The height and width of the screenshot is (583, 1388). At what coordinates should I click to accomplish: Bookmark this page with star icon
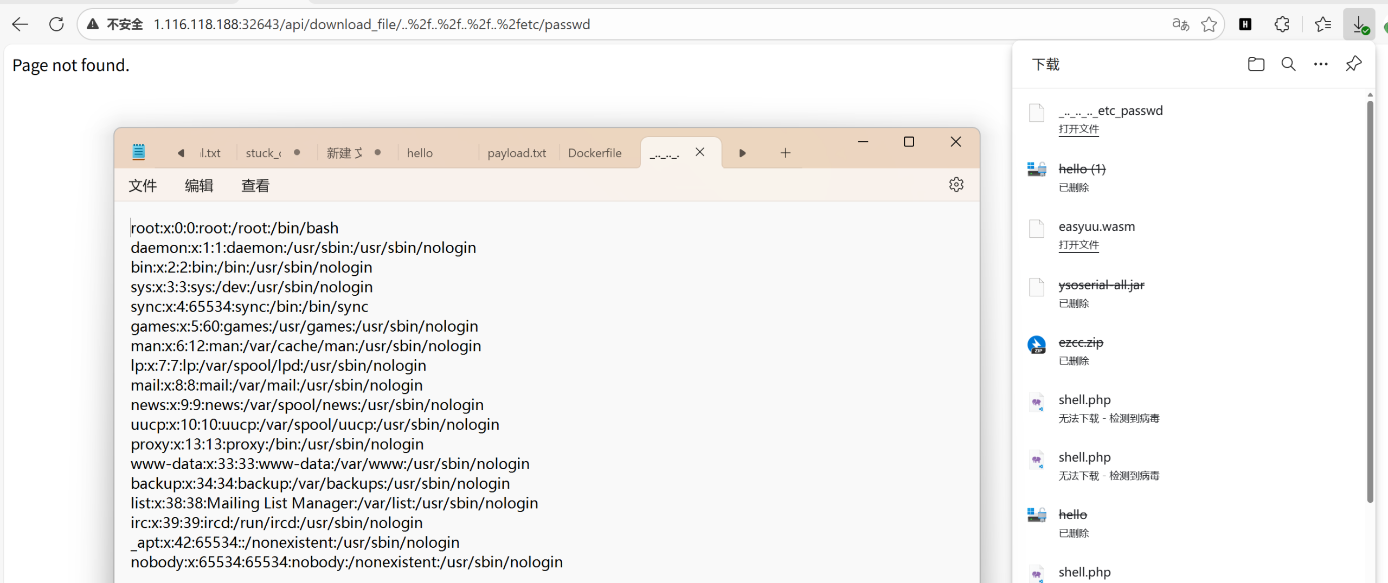tap(1209, 24)
